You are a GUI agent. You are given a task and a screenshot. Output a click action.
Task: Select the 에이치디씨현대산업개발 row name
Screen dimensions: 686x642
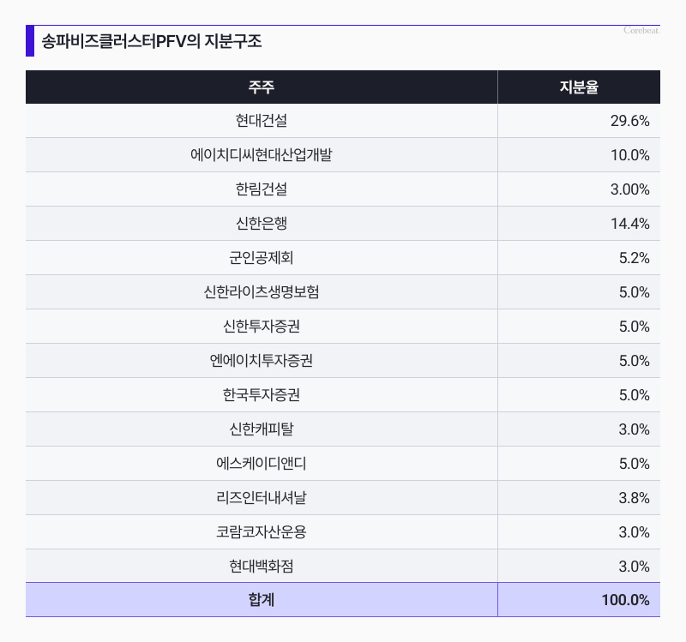(262, 155)
